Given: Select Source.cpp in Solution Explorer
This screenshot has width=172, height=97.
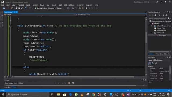Looking at the screenshot, I should point(162,35).
